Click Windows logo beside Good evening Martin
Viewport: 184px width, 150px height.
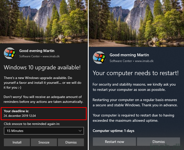(10, 53)
